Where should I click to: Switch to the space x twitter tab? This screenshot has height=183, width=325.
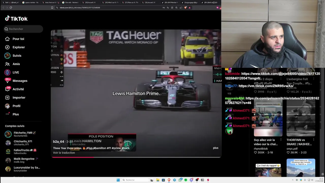coord(30,3)
